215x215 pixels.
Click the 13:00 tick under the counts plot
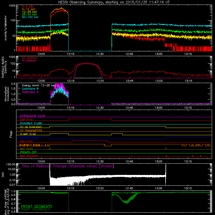[x=159, y=54]
